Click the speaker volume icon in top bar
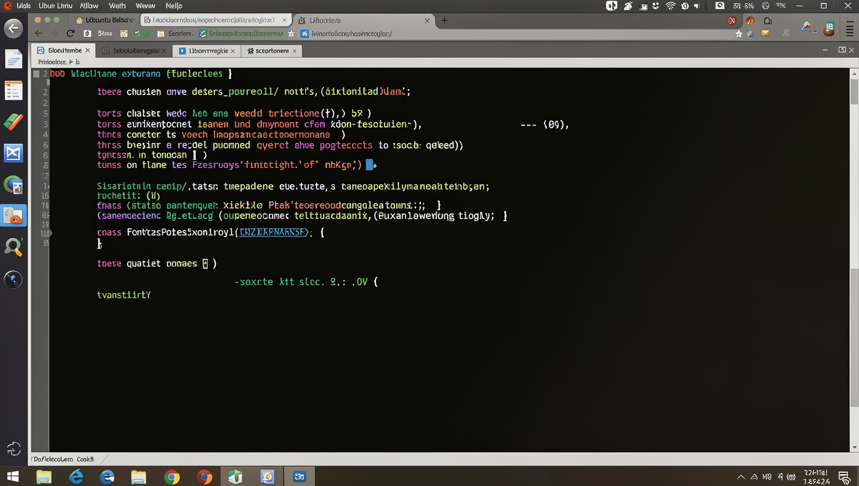This screenshot has height=486, width=859. 696,6
